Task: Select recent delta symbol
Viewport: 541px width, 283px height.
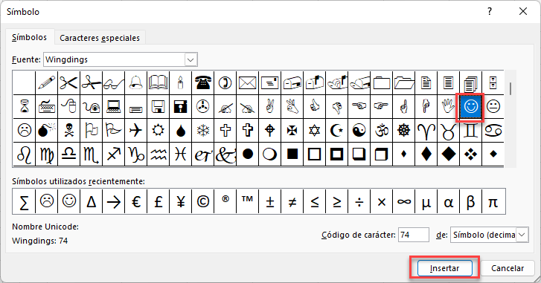Action: (x=91, y=201)
